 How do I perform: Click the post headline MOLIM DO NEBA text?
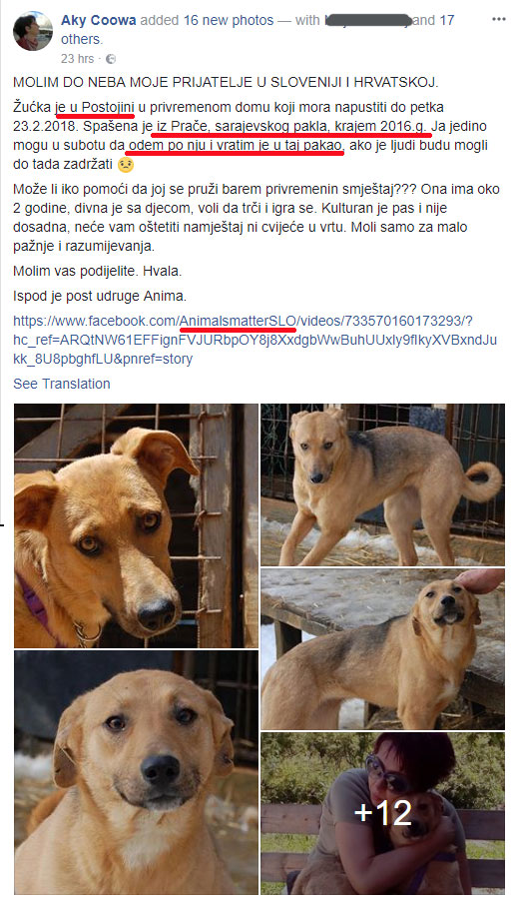tap(226, 82)
